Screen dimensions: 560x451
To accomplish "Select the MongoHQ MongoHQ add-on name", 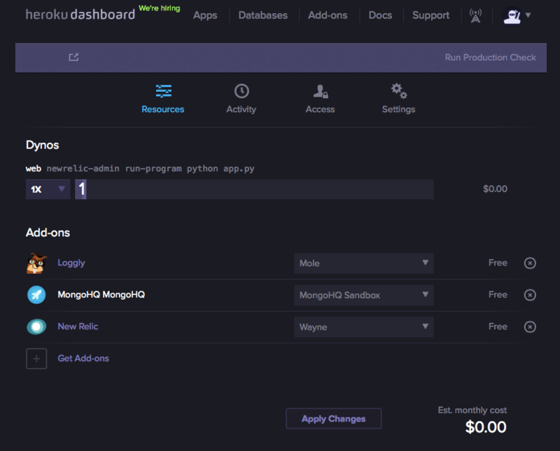I will 101,294.
